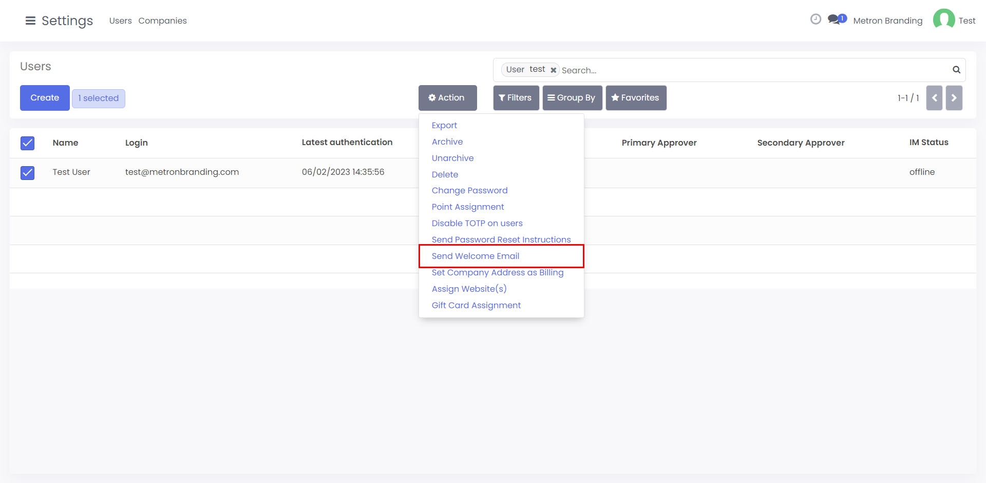Toggle the select-all header checkbox

pos(28,143)
